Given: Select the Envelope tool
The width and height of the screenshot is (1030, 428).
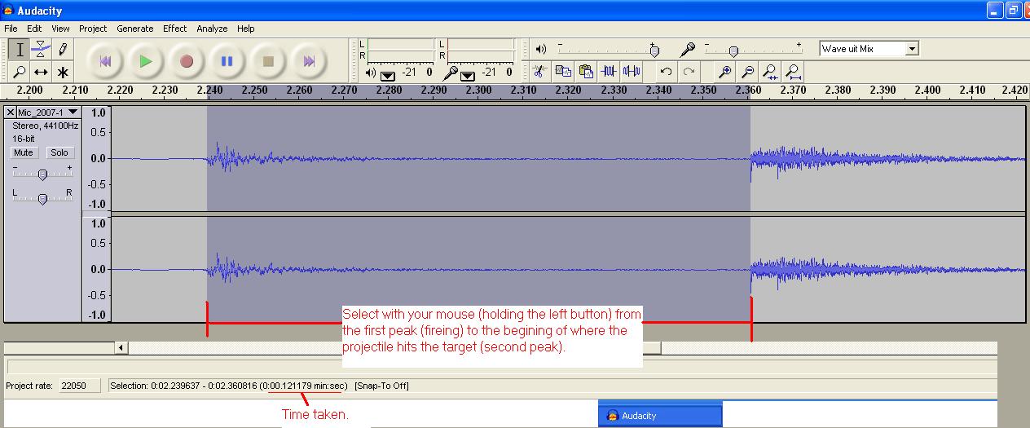Looking at the screenshot, I should [x=42, y=50].
